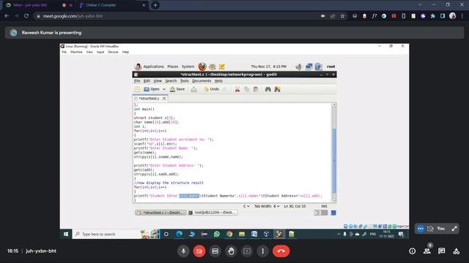Image resolution: width=469 pixels, height=263 pixels.
Task: Toggle Chrome side panel icon
Action: point(443,16)
